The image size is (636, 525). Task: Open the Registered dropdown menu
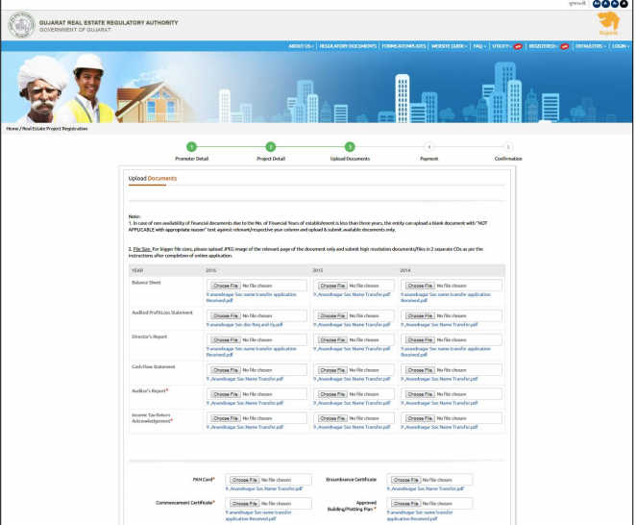point(544,46)
